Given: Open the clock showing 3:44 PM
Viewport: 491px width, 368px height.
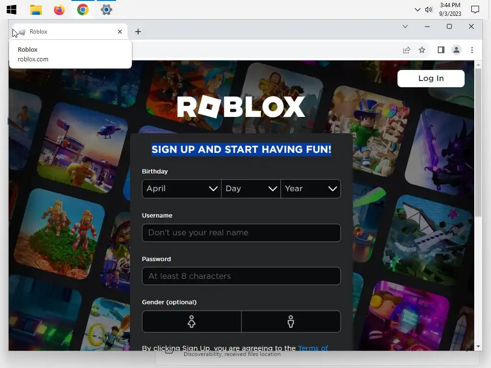Looking at the screenshot, I should pos(450,10).
